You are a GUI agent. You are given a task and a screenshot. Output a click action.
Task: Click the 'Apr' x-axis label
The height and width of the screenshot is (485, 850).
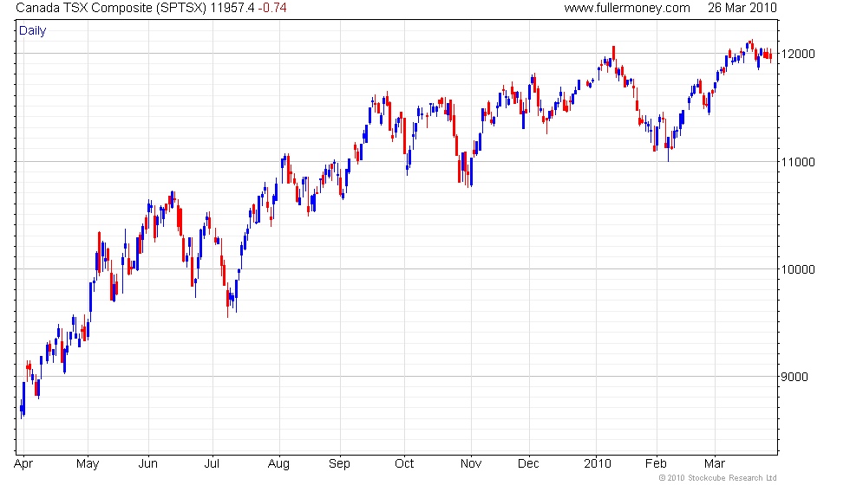tap(23, 464)
